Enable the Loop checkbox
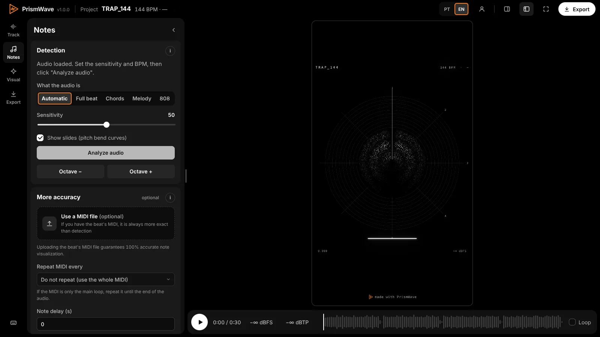The height and width of the screenshot is (337, 600). pos(572,322)
